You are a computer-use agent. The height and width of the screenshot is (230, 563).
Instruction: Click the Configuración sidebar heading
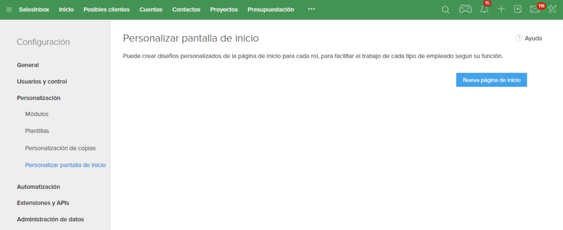43,42
